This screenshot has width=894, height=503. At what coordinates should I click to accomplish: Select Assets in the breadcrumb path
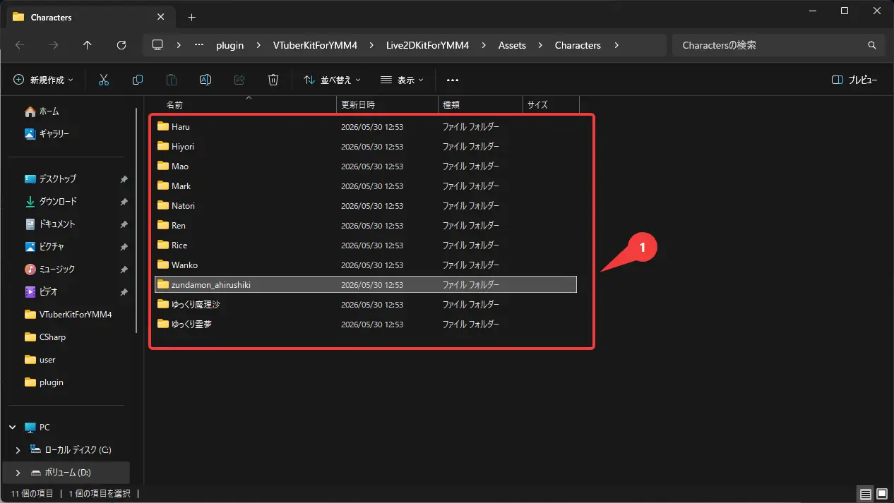point(512,45)
